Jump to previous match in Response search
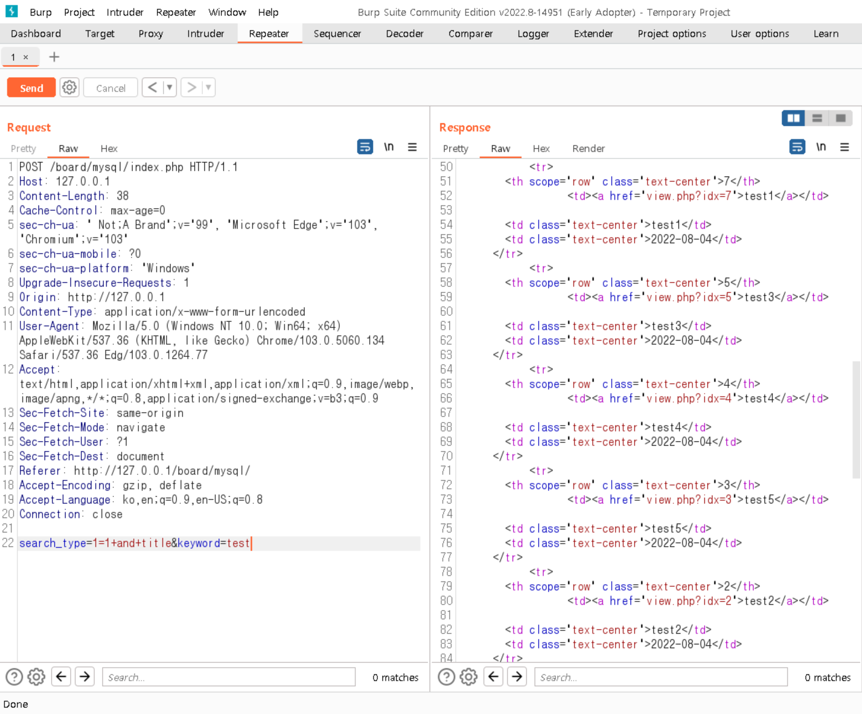Image resolution: width=862 pixels, height=714 pixels. (494, 676)
